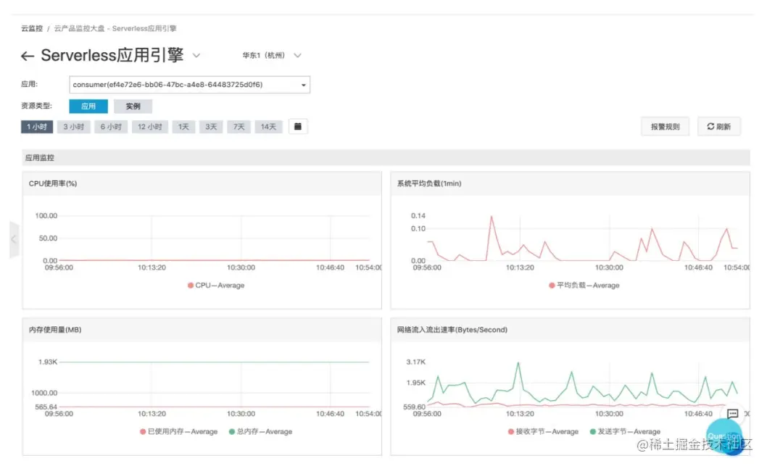
Task: Click the back arrow beside Serverless应用引擎
Action: coord(28,57)
